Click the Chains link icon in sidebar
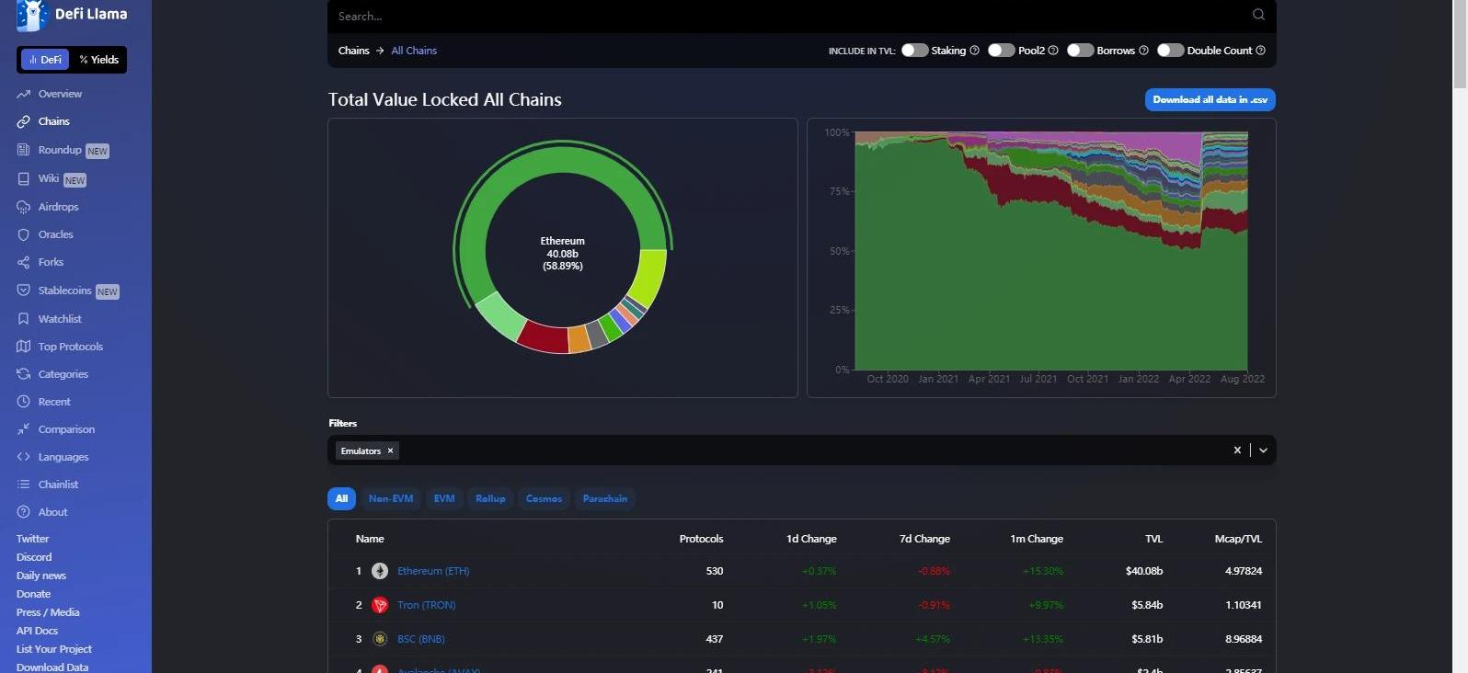The width and height of the screenshot is (1468, 673). (x=24, y=121)
